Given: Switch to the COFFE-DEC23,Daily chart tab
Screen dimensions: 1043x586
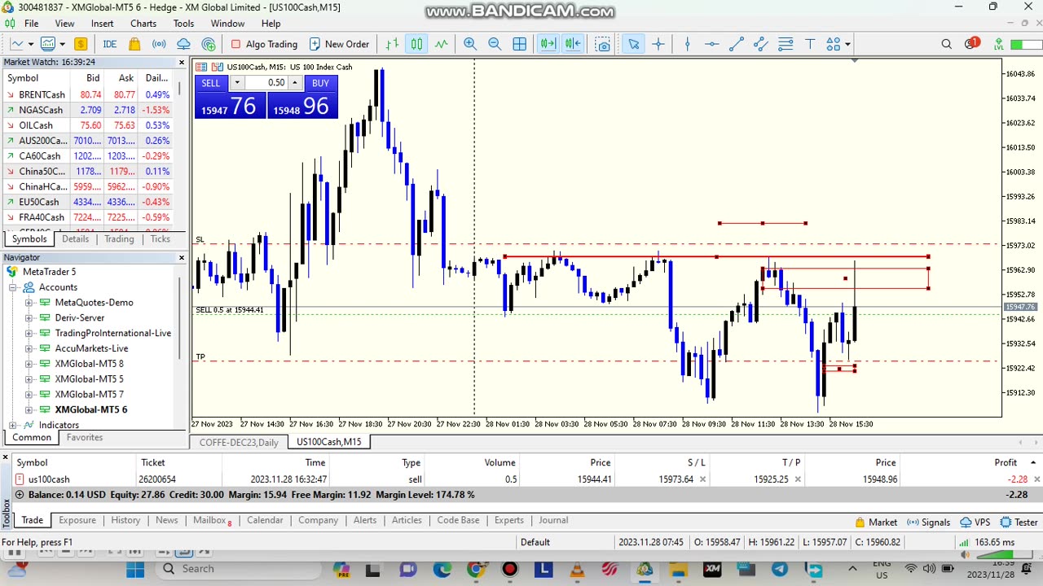Looking at the screenshot, I should (x=239, y=442).
